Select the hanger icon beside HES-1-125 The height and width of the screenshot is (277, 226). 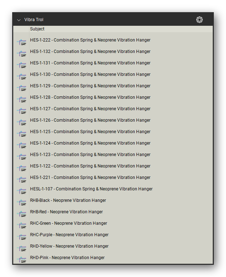21,134
